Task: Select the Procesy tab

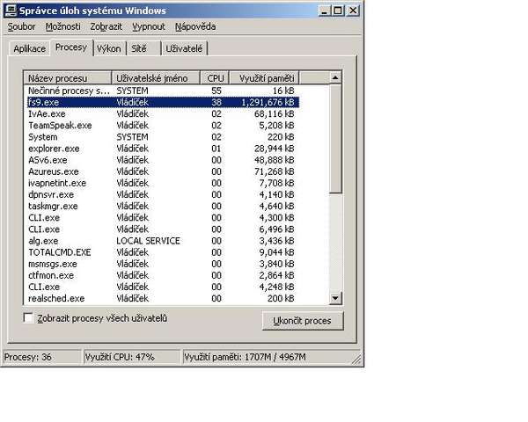Action: (71, 47)
